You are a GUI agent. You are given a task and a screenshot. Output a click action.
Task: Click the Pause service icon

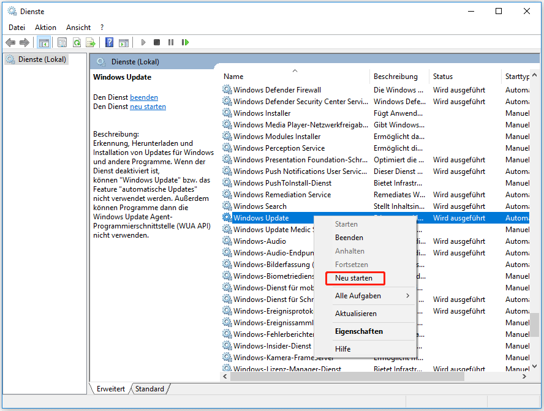tap(171, 42)
